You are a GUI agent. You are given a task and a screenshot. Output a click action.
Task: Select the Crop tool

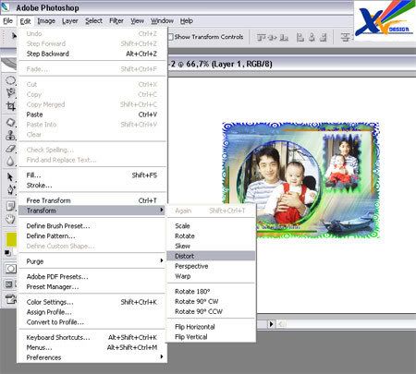click(x=10, y=106)
